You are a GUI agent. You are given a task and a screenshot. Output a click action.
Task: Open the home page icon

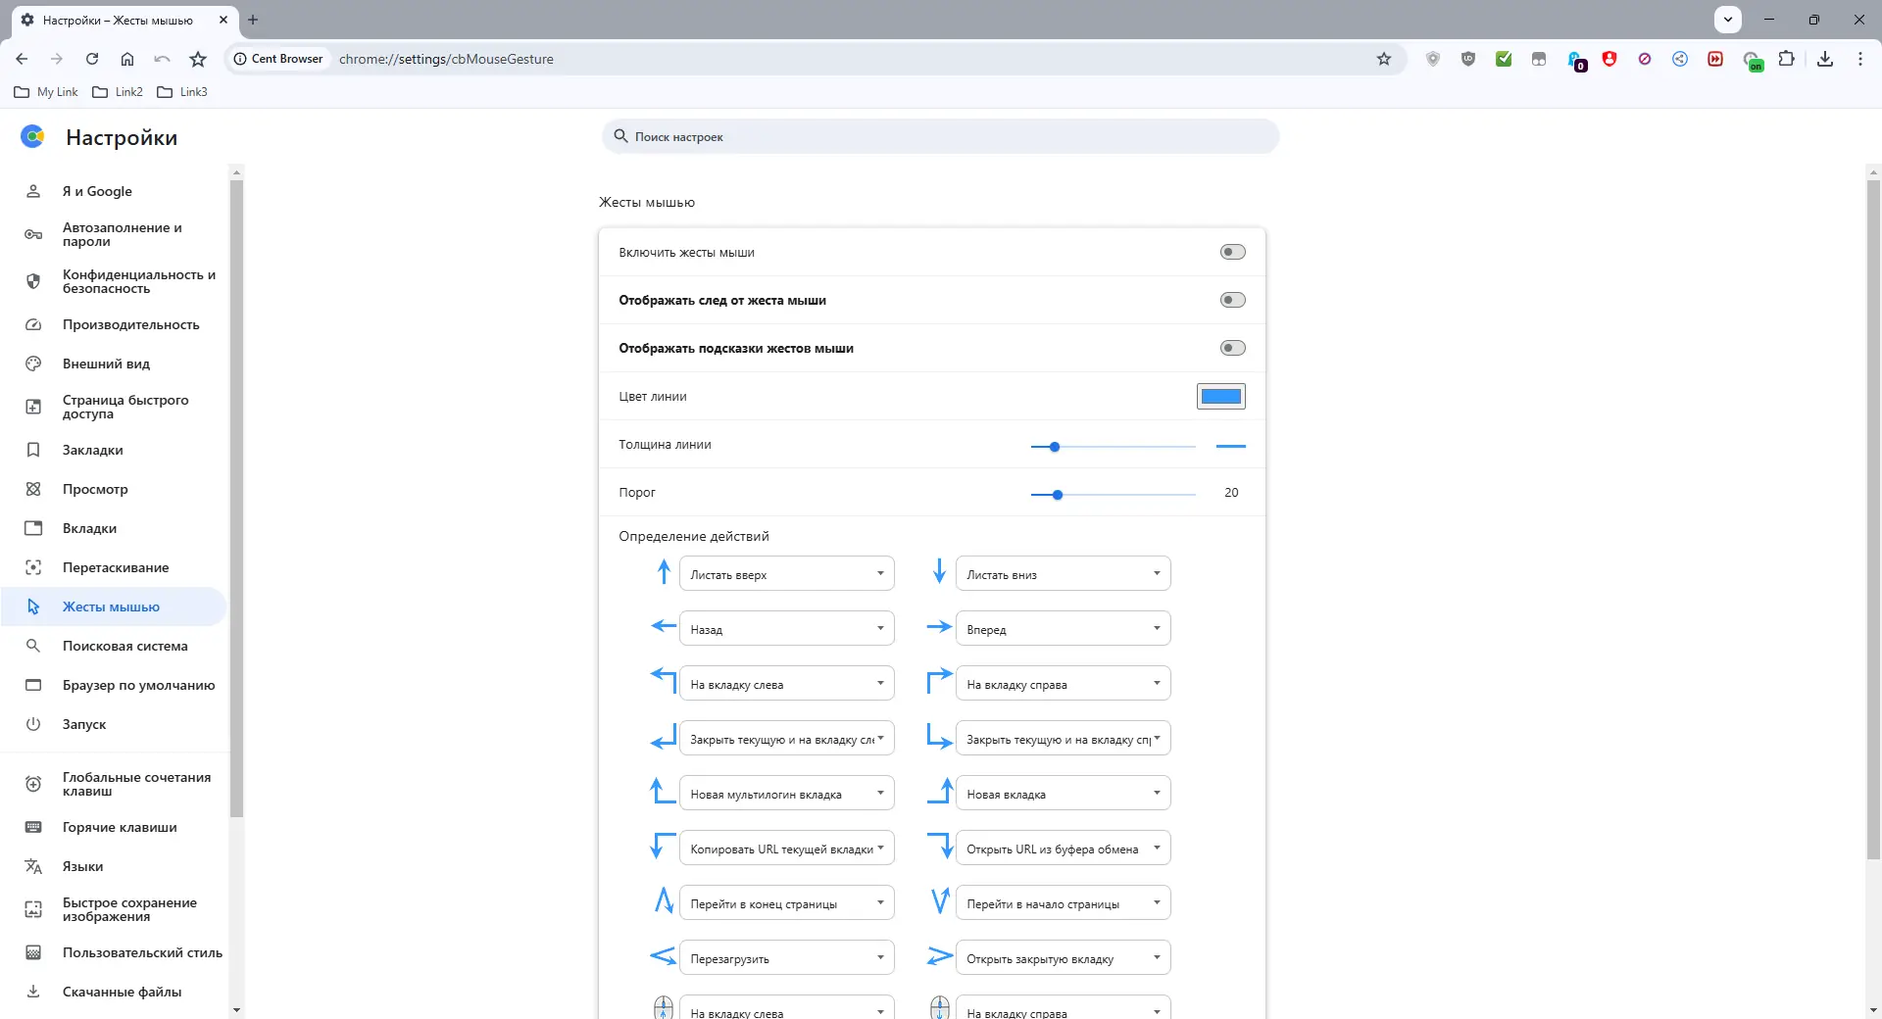click(x=127, y=59)
